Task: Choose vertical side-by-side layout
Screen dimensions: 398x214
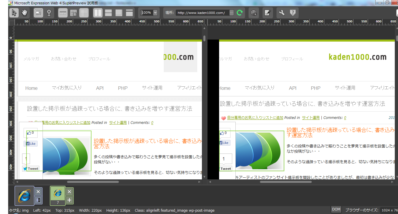Action: click(x=98, y=13)
